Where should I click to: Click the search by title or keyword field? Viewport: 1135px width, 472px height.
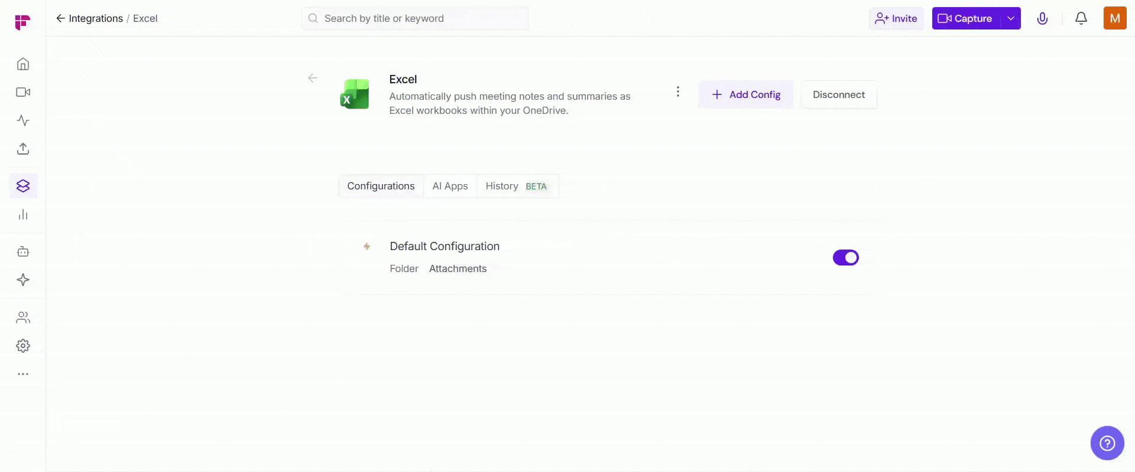pyautogui.click(x=414, y=18)
